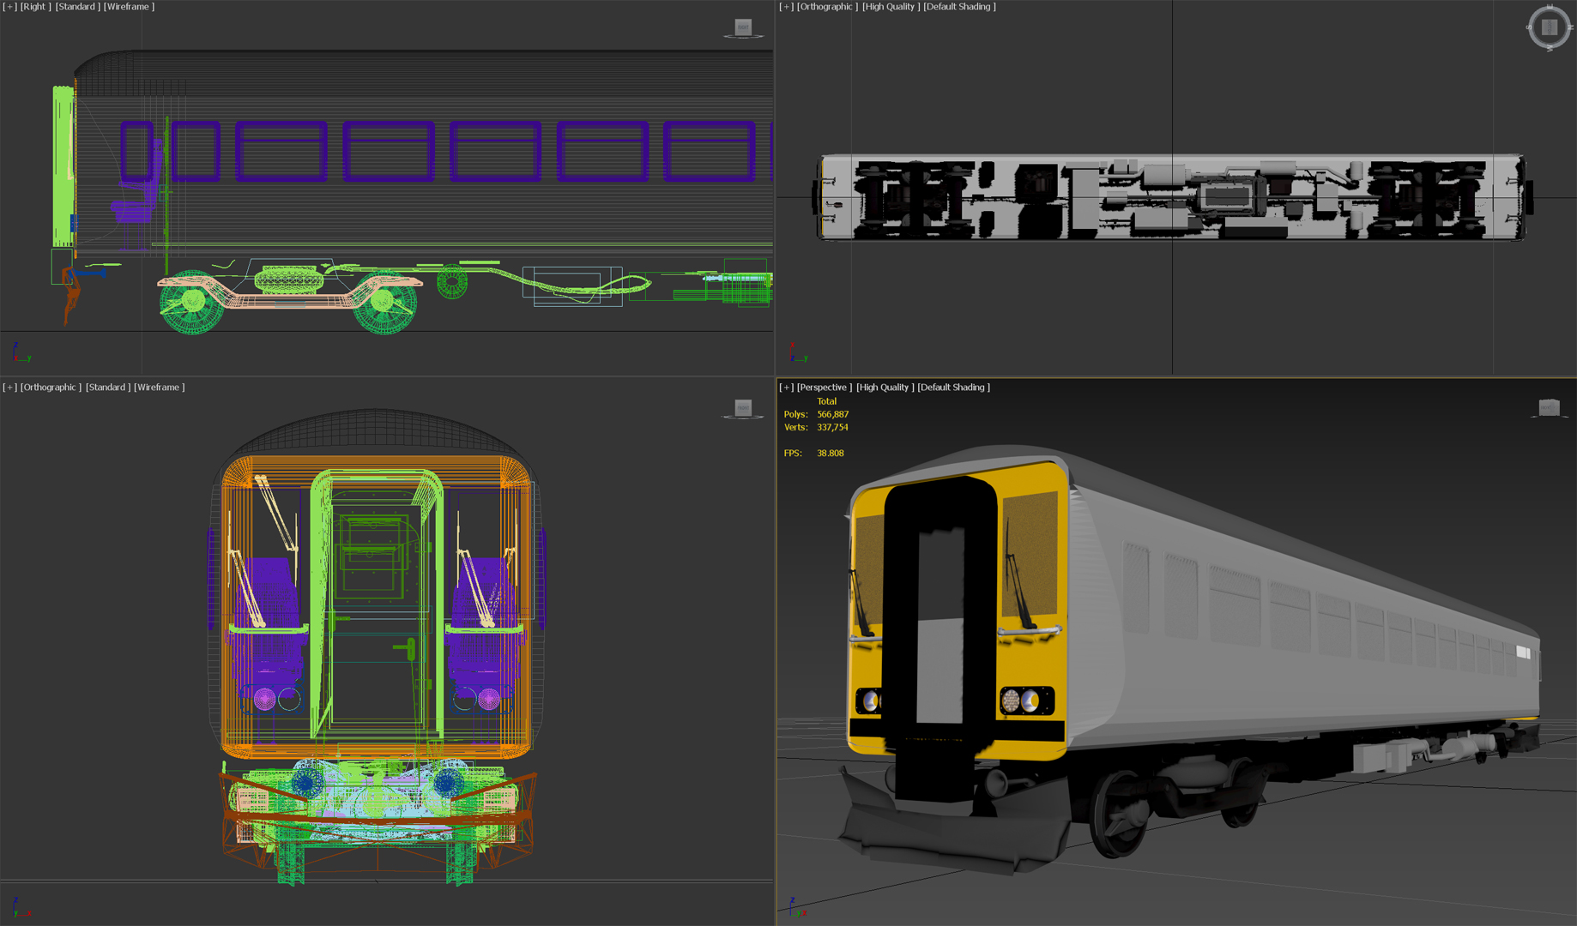Click [High Quality] label in top-right Orthographic viewport
The width and height of the screenshot is (1577, 926).
891,7
